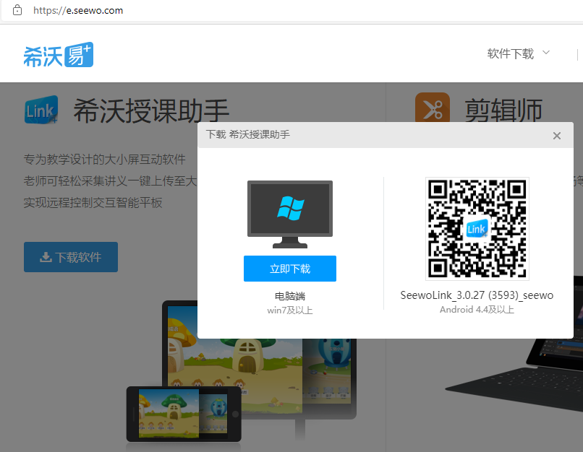This screenshot has height=452, width=583.
Task: Click the 下载软件 button behind the dialog
Action: pos(71,257)
